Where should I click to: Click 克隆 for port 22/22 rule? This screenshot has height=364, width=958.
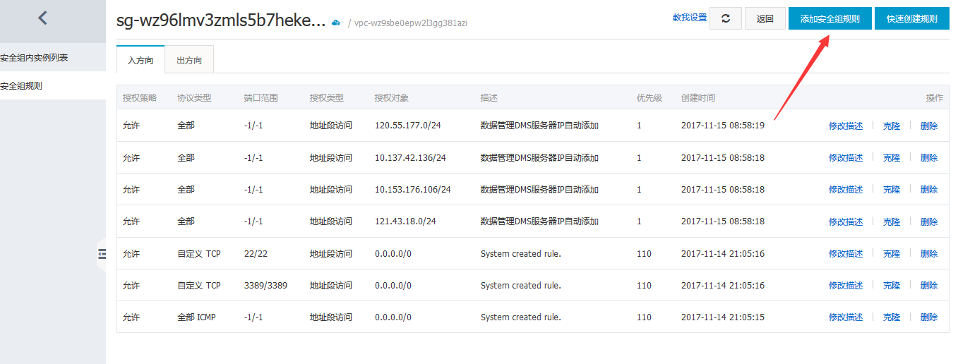tap(892, 253)
